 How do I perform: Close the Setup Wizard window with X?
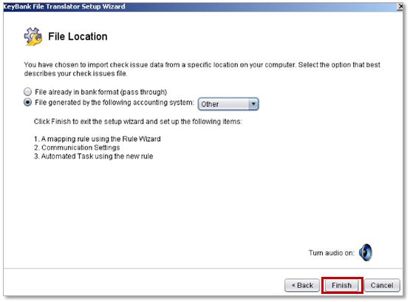(400, 7)
